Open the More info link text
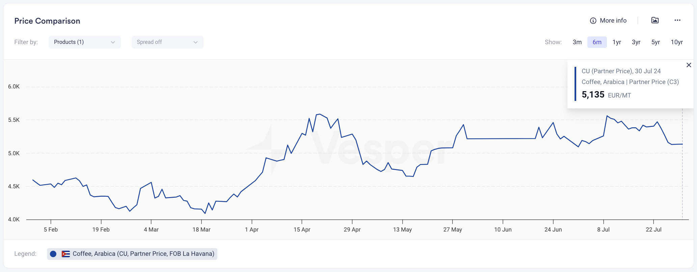Screen dimensions: 697x272 [x=613, y=21]
